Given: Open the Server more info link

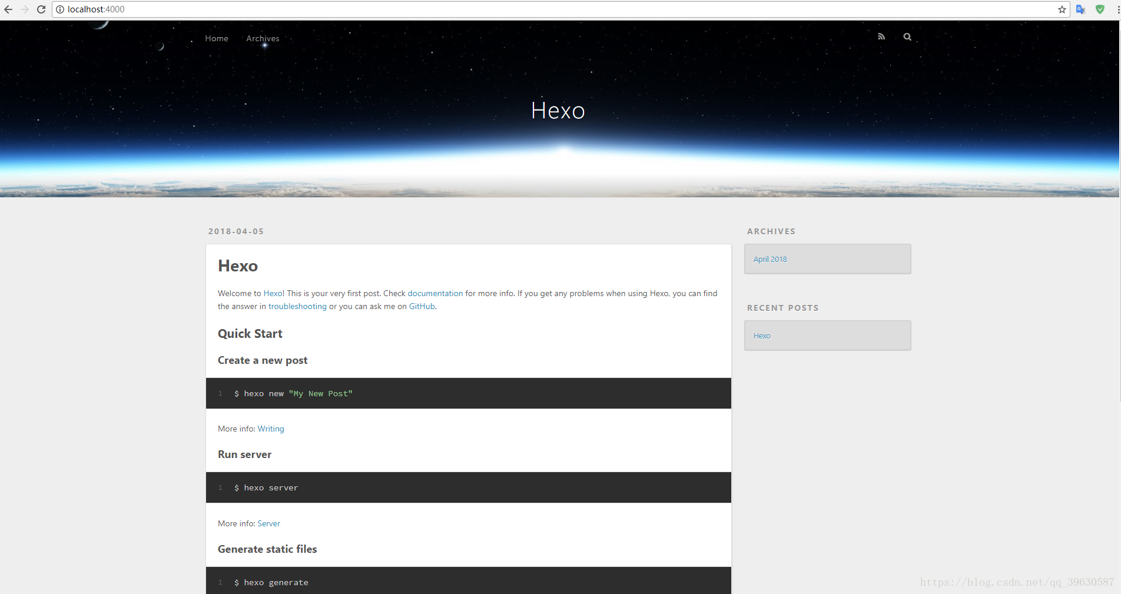Looking at the screenshot, I should [268, 523].
